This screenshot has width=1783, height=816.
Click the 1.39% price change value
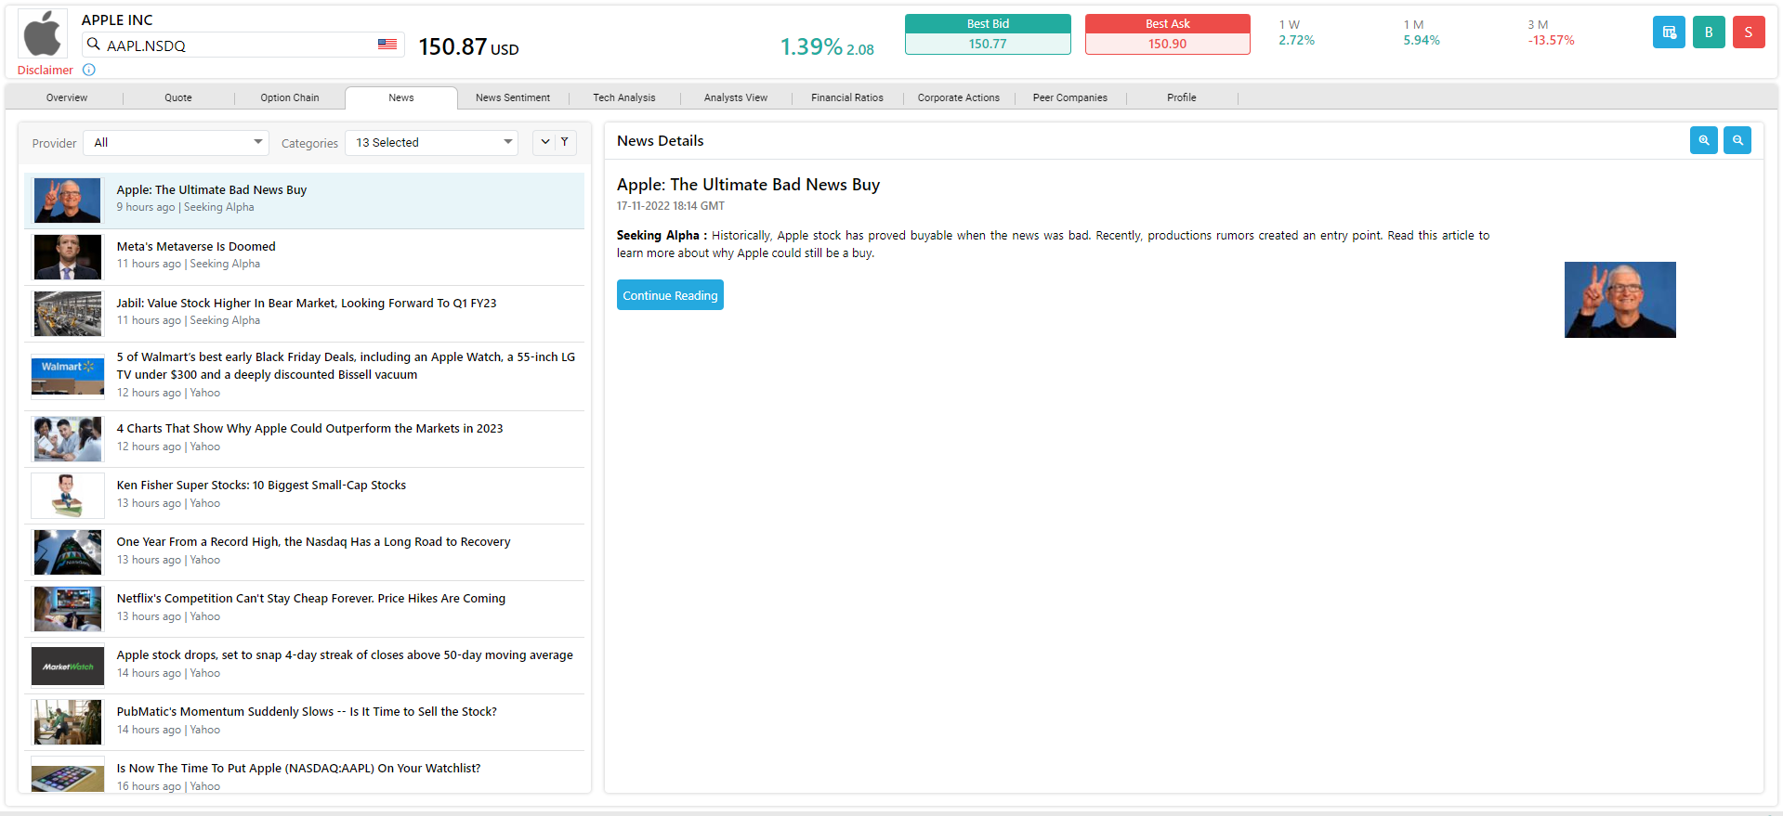click(x=811, y=46)
